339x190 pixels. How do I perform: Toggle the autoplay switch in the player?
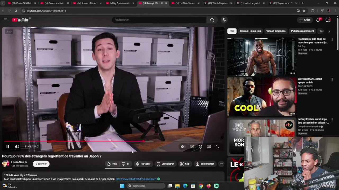click(x=182, y=147)
